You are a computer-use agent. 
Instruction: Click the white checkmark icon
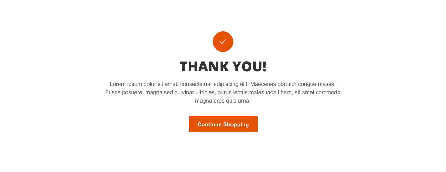(x=223, y=42)
